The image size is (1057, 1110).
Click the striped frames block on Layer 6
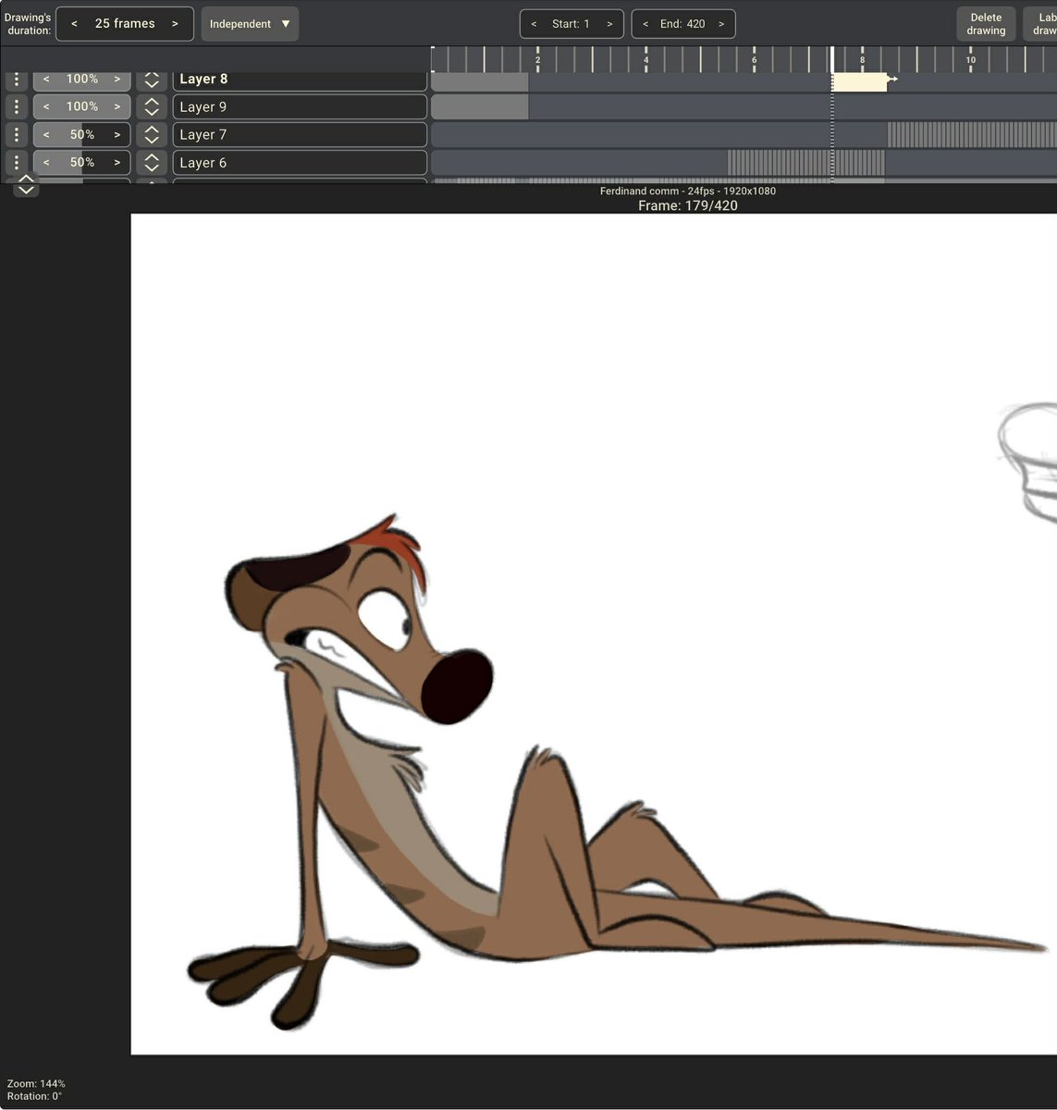tap(805, 162)
